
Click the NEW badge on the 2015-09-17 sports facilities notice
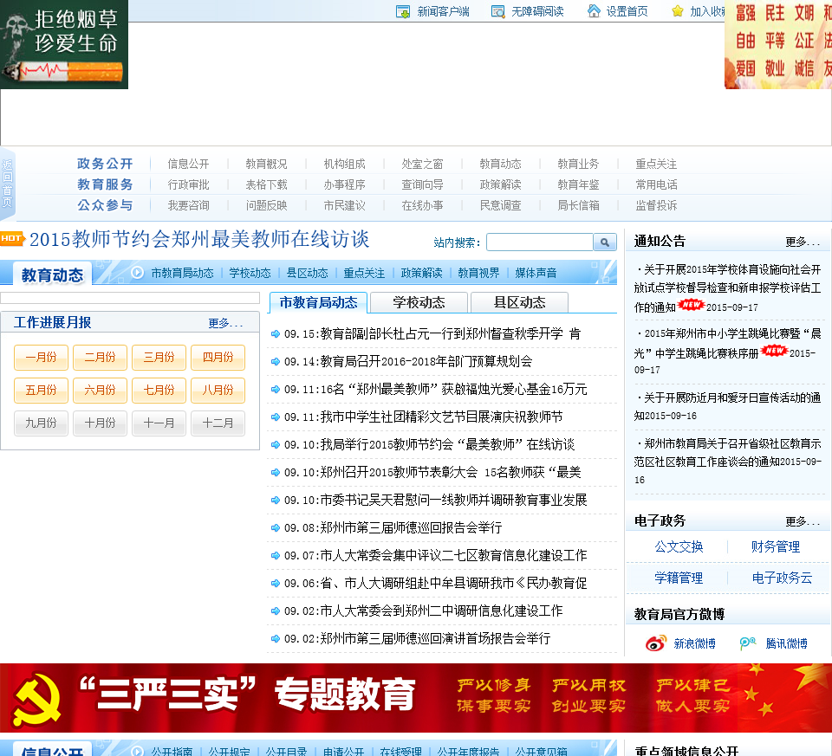691,305
